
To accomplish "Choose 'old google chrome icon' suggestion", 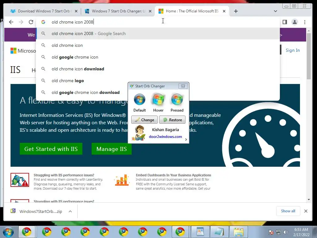I will coord(158,57).
